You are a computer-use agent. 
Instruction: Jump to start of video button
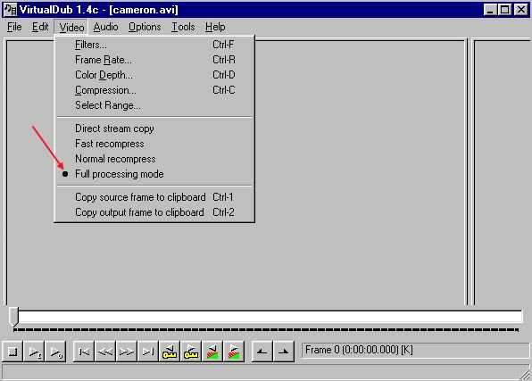84,352
